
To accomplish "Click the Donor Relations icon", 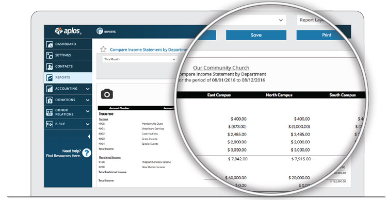I will pos(50,112).
